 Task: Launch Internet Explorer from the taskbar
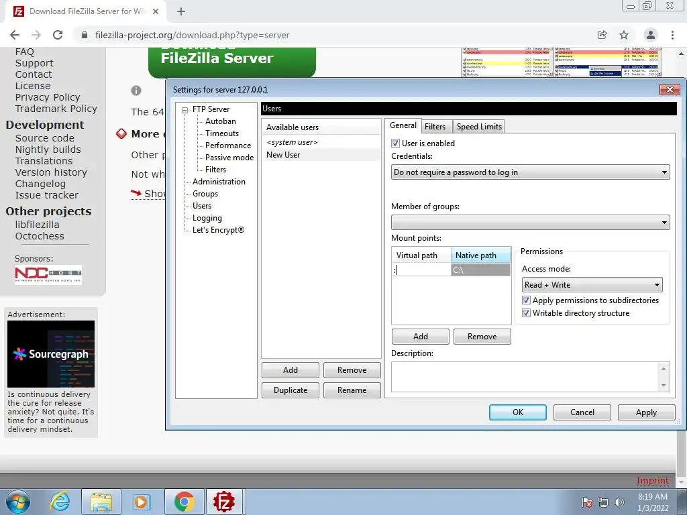[x=60, y=502]
